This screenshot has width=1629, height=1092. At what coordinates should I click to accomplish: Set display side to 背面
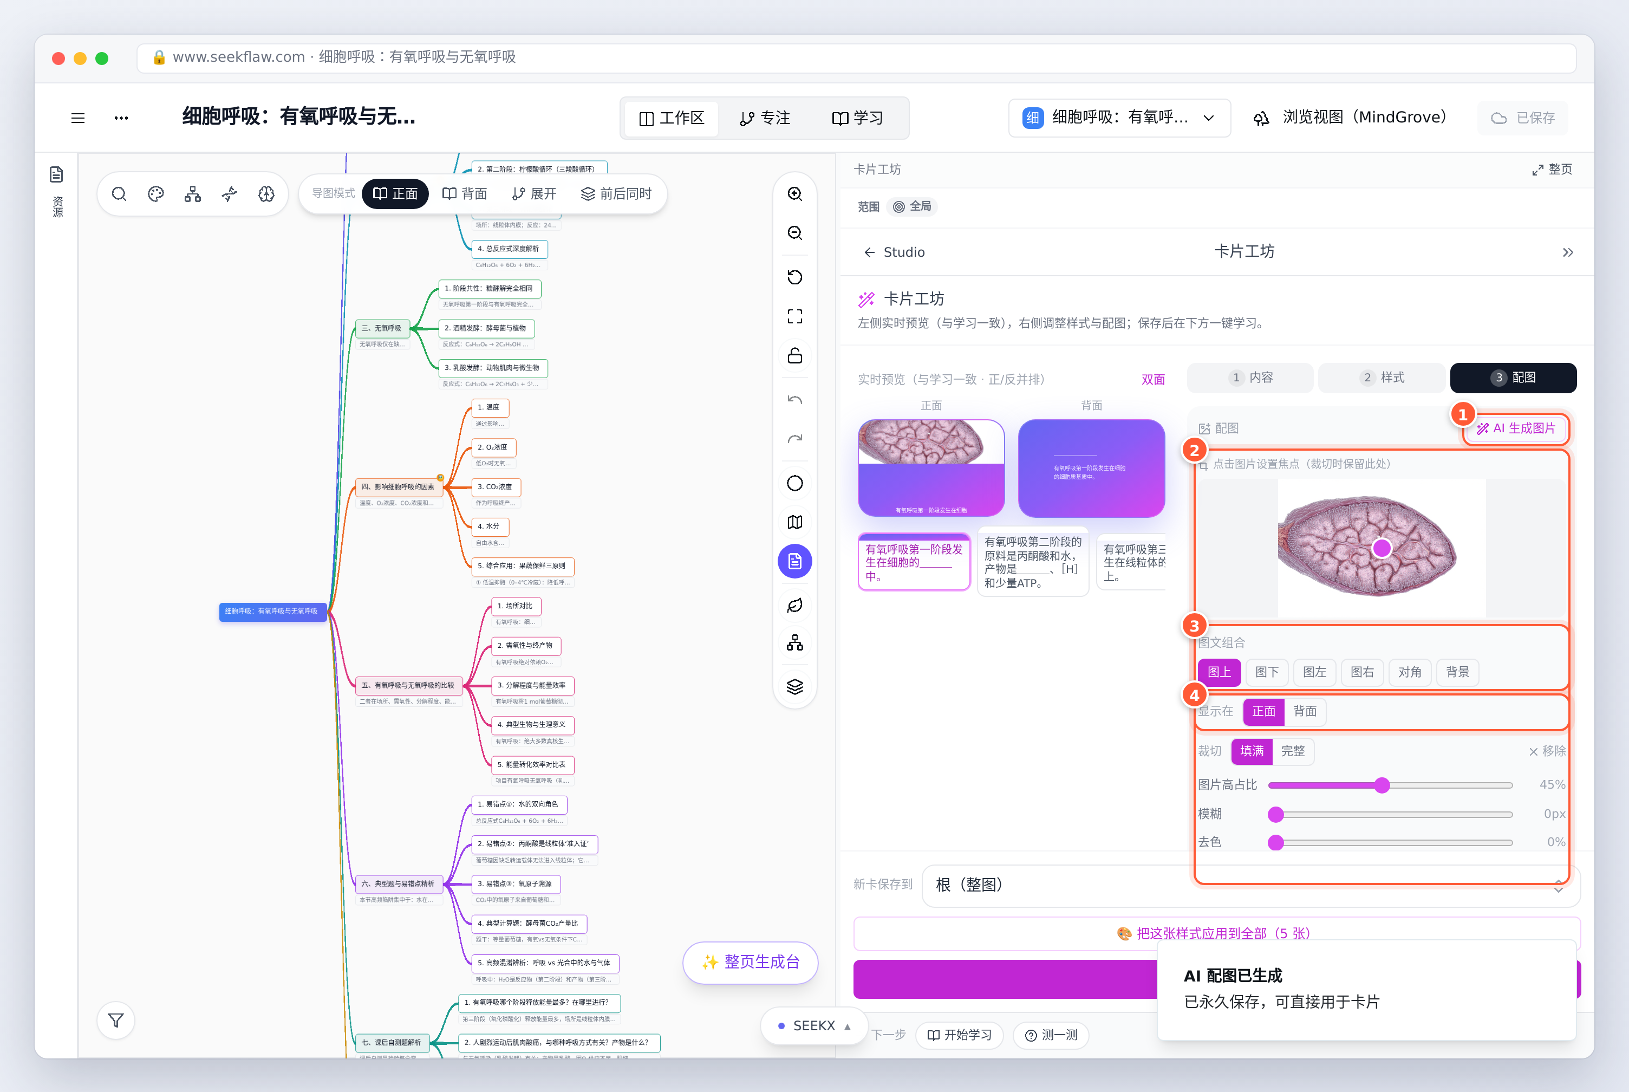1305,711
